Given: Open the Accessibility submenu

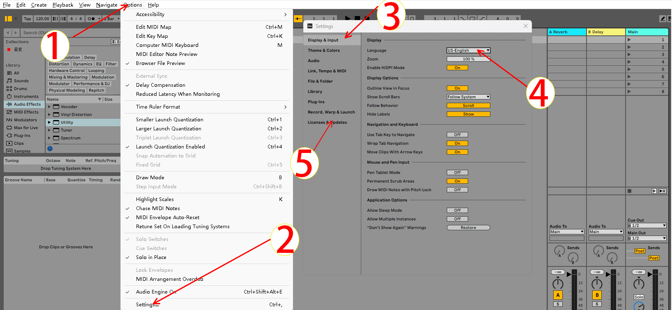Looking at the screenshot, I should pos(207,14).
